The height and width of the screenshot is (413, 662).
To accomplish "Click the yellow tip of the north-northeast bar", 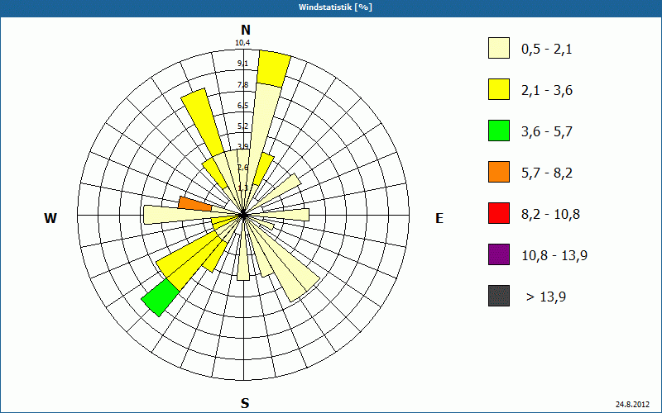I will click(x=274, y=69).
